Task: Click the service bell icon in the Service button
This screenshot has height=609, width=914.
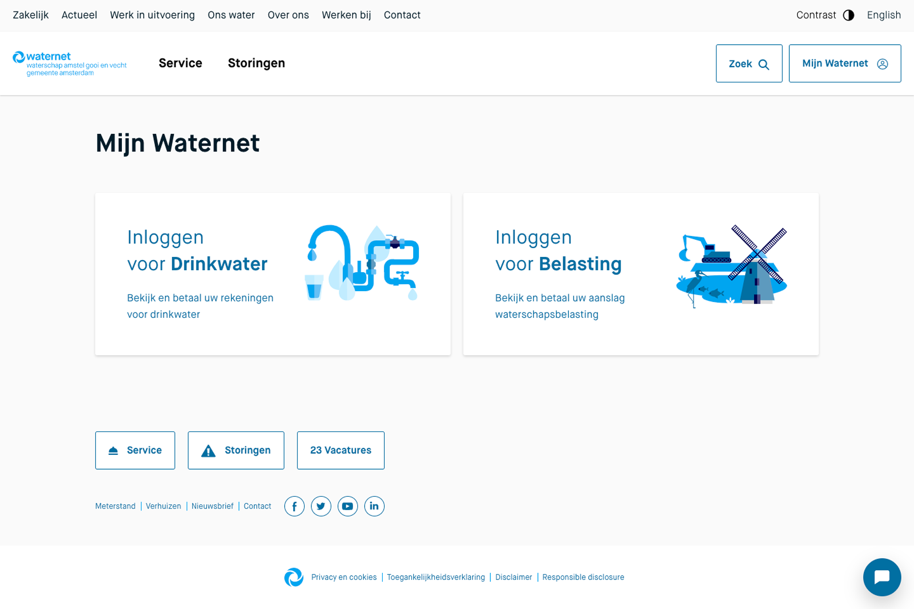Action: (x=113, y=451)
